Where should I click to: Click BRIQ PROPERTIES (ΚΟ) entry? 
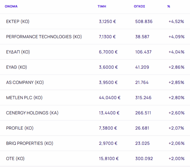point(29,143)
